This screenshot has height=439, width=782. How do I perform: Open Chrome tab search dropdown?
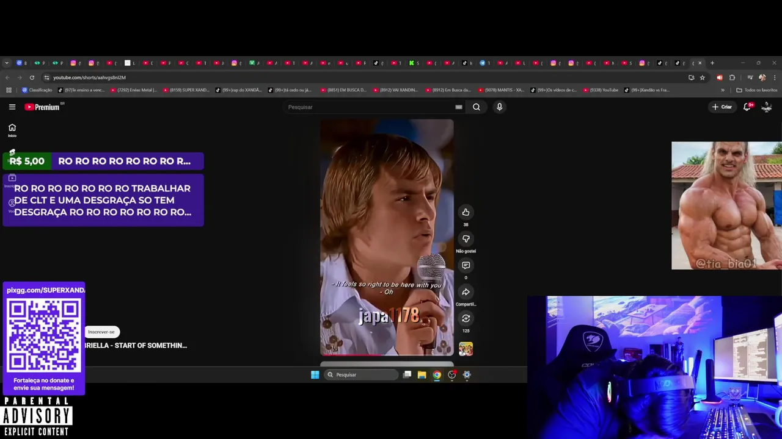point(6,63)
